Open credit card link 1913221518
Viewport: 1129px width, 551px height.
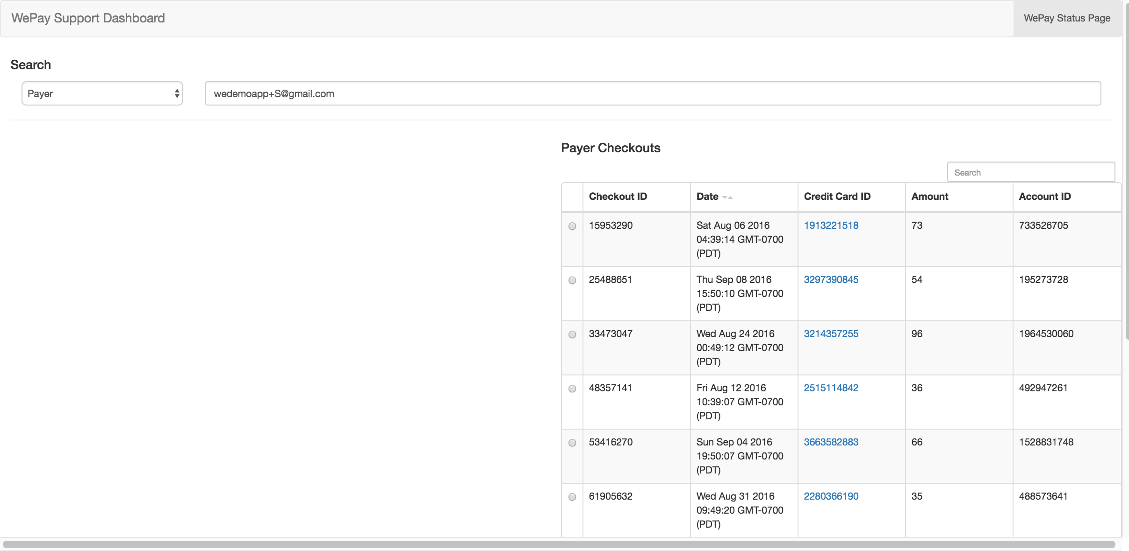(x=831, y=226)
